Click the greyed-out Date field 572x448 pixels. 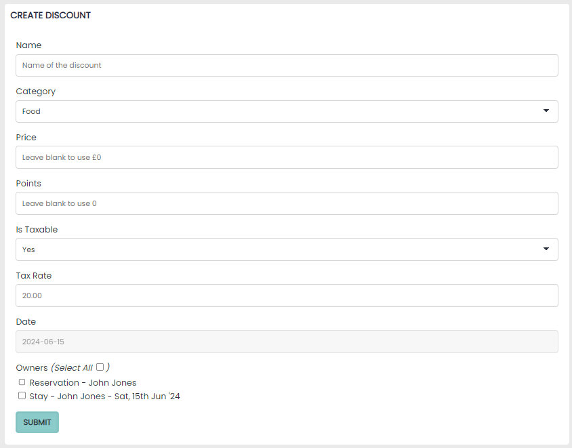pos(287,342)
